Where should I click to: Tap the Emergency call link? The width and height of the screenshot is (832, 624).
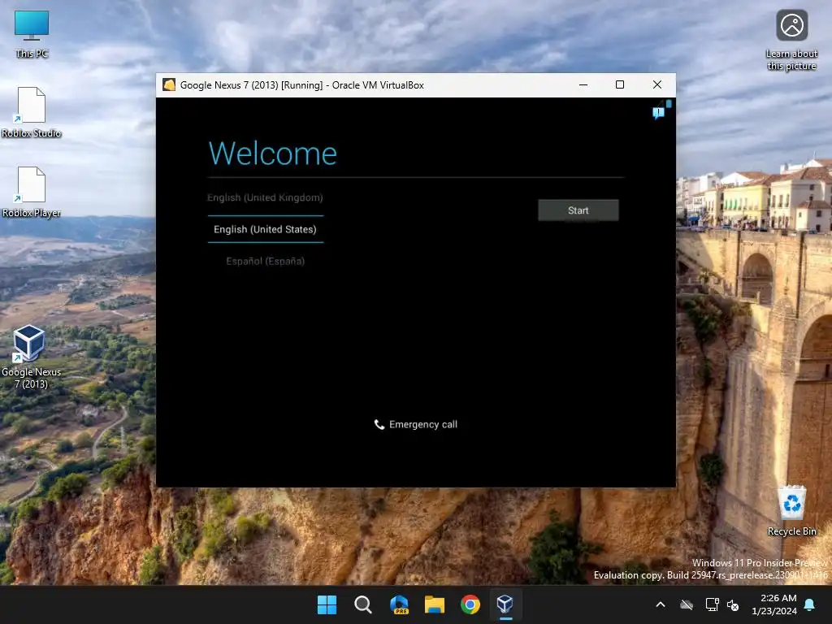click(416, 424)
